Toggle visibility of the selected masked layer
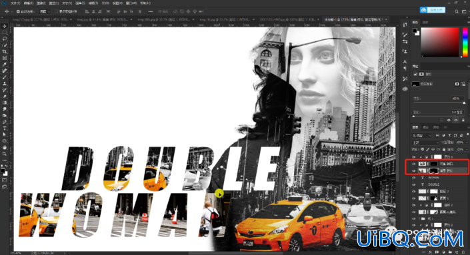This screenshot has height=255, width=470. [x=414, y=170]
